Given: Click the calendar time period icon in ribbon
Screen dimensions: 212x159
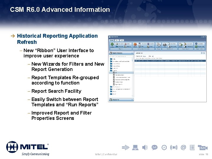Looking at the screenshot, I should pyautogui.click(x=140, y=44).
